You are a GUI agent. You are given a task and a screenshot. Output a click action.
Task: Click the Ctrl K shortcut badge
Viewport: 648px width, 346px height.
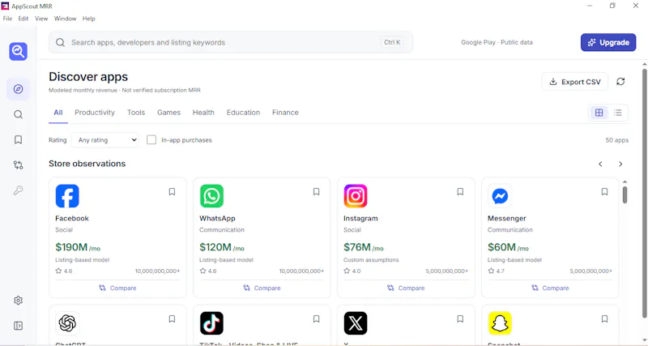tap(392, 42)
